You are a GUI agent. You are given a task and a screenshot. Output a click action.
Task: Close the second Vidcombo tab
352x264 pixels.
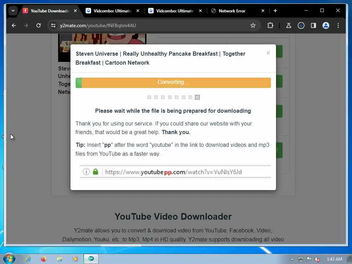(x=200, y=11)
